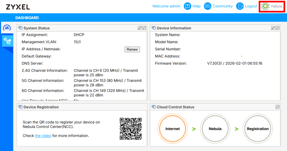Click the Model Name label
Image resolution: width=287 pixels, height=151 pixels.
(166, 42)
